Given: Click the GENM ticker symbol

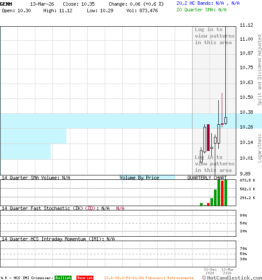Looking at the screenshot, I should click(6, 3).
